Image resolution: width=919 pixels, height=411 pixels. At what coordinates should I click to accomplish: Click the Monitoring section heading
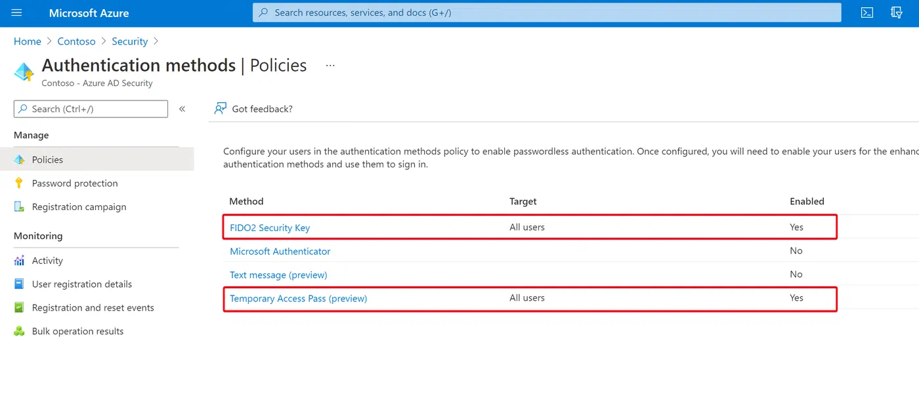coord(38,236)
